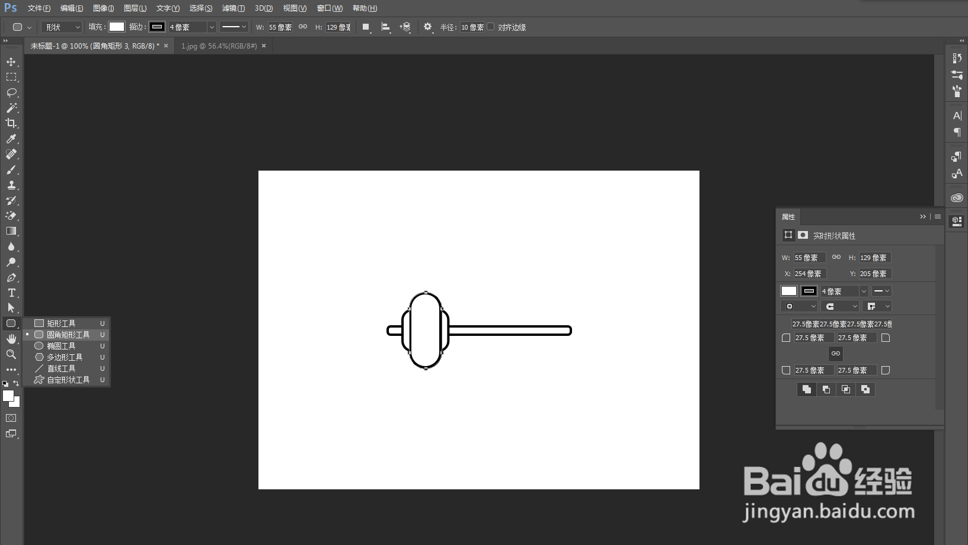Screen dimensions: 968x545
Task: Open stroke line cap dropdown in Properties
Action: click(840, 306)
